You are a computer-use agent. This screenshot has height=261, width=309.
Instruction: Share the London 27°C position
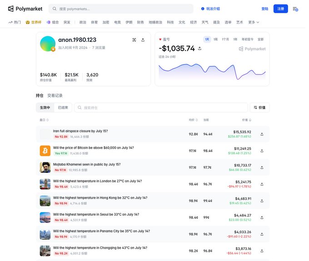tap(262, 184)
